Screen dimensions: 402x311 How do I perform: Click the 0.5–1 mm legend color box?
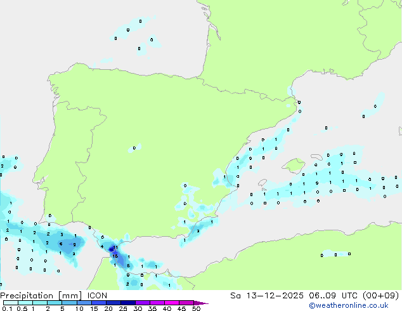coord(25,303)
